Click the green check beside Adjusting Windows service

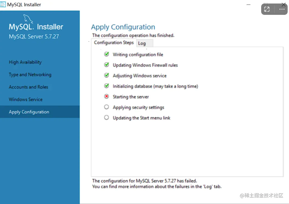click(x=106, y=75)
